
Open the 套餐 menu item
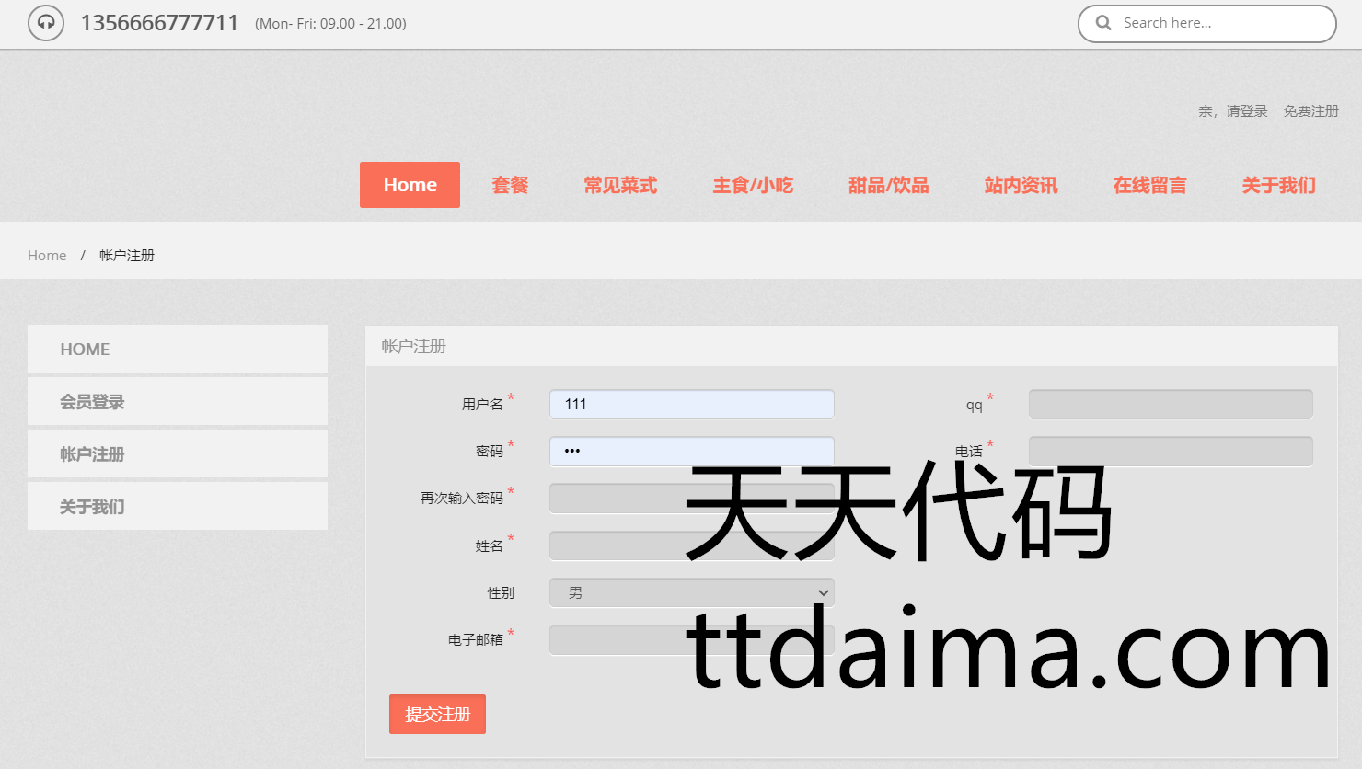(510, 185)
